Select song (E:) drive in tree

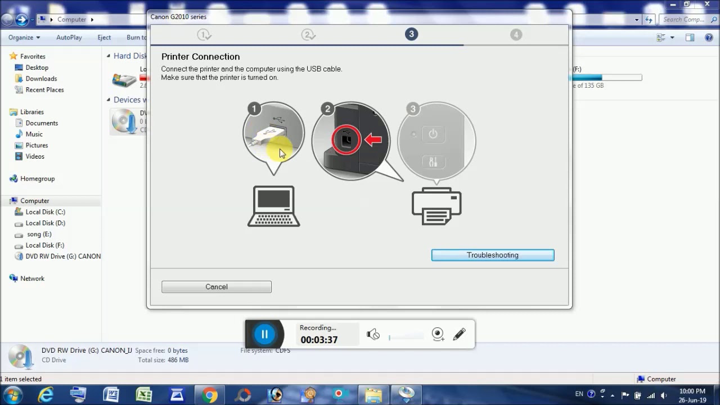point(39,234)
